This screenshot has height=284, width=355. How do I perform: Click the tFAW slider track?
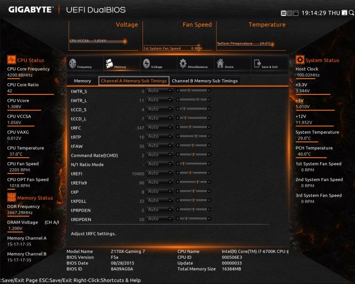tap(192, 146)
